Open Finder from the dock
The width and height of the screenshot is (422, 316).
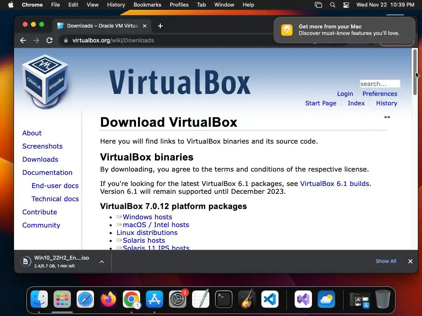pos(39,299)
